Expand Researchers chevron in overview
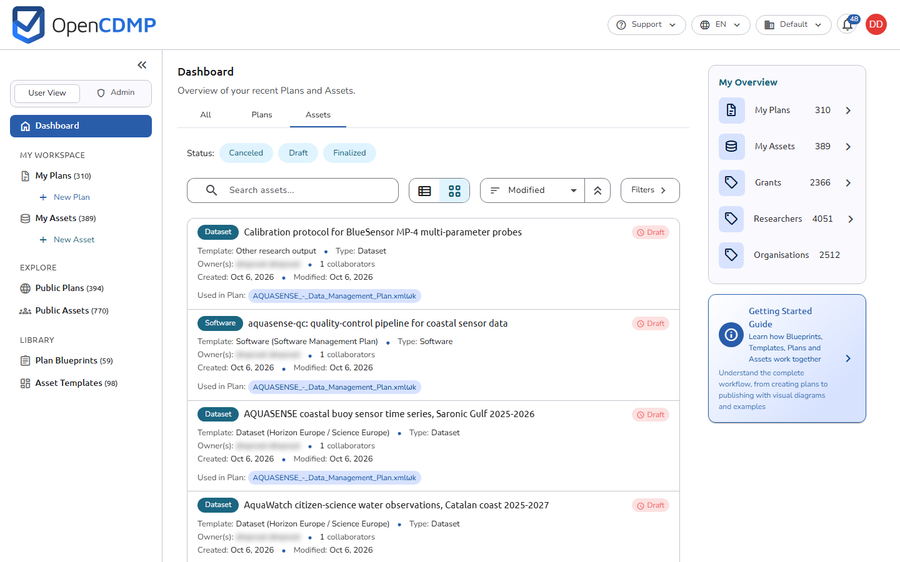Viewport: 900px width, 562px height. coord(851,219)
